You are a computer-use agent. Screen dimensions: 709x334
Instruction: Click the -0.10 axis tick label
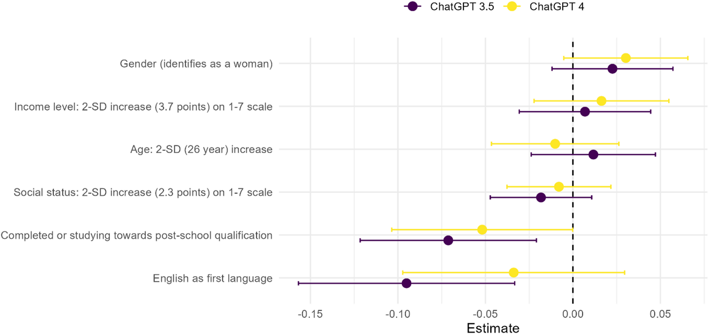(398, 314)
